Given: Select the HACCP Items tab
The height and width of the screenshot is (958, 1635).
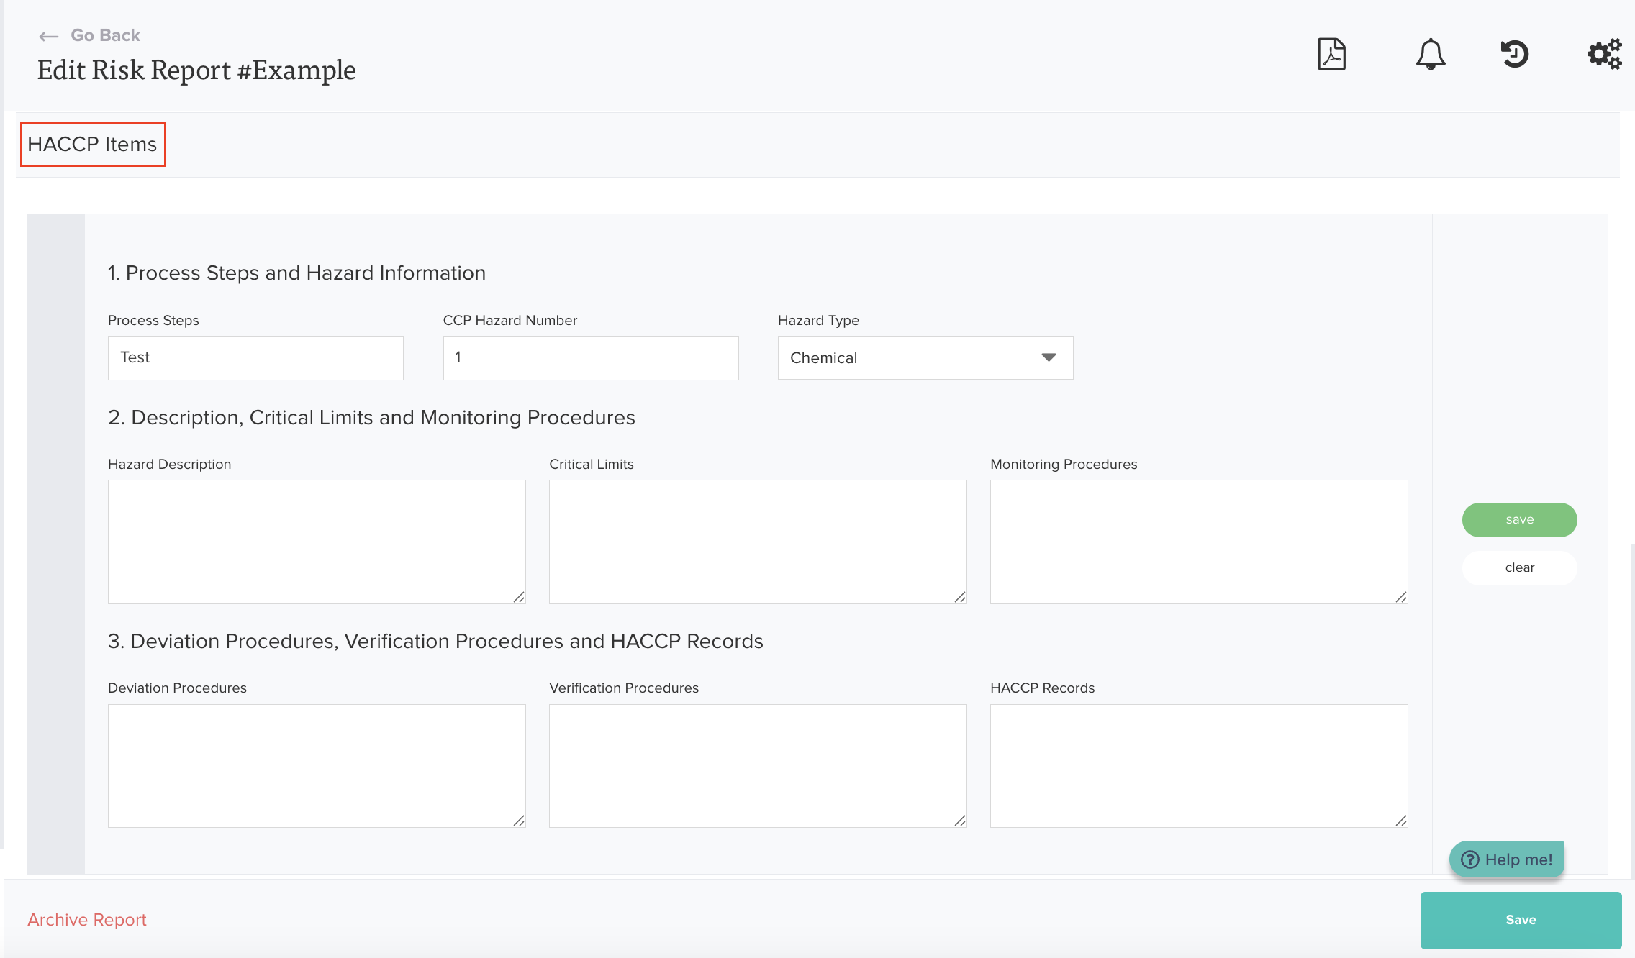Looking at the screenshot, I should [x=93, y=145].
